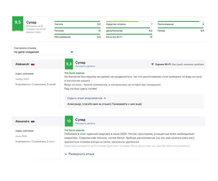Collapse «Скрыть ответ апартаментов» reply

pyautogui.click(x=87, y=98)
